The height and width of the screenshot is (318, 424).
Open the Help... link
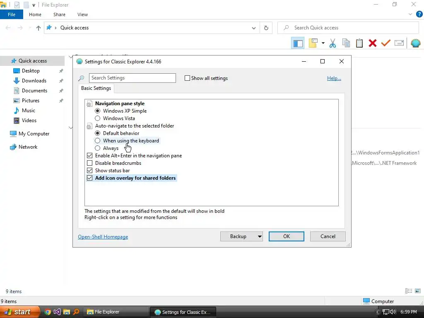point(334,78)
